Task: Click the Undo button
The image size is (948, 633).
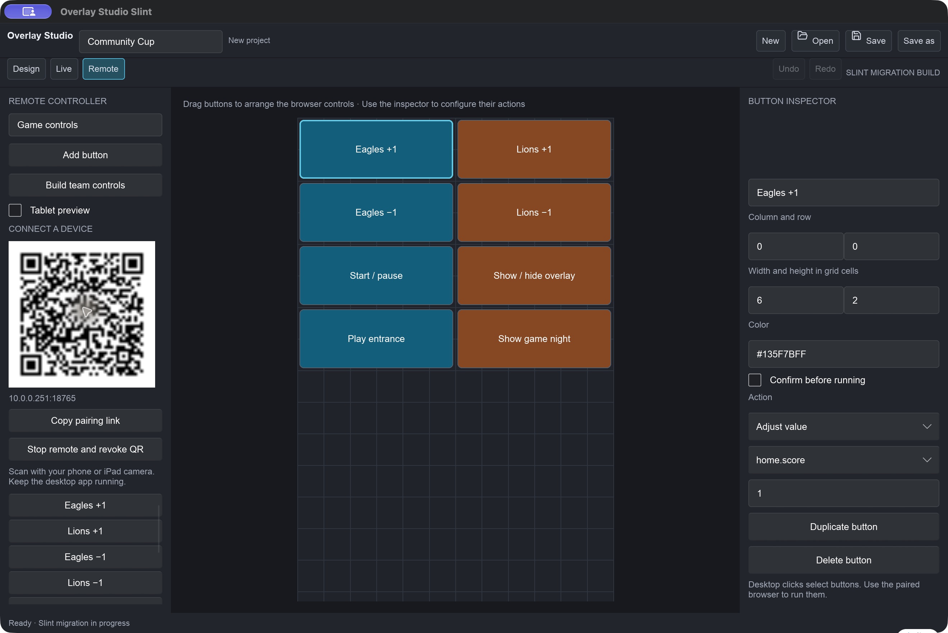Action: click(789, 69)
